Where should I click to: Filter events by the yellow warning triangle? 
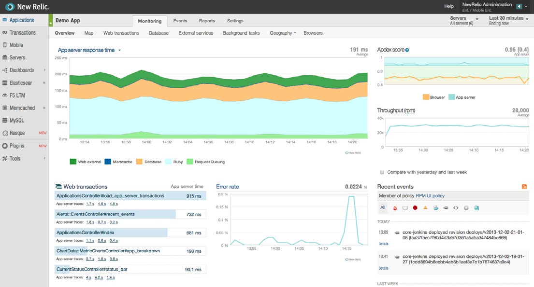[x=425, y=207]
